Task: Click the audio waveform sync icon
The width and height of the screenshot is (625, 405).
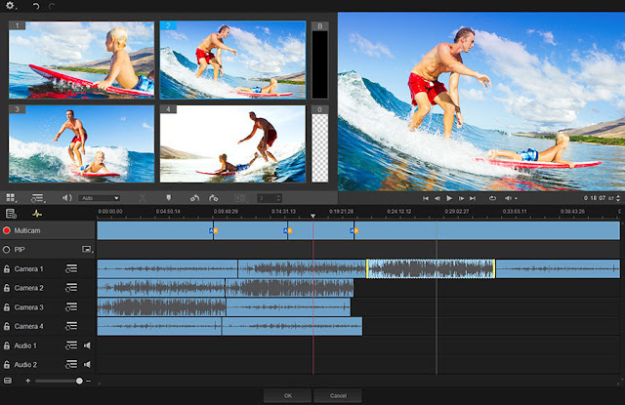Action: [37, 213]
